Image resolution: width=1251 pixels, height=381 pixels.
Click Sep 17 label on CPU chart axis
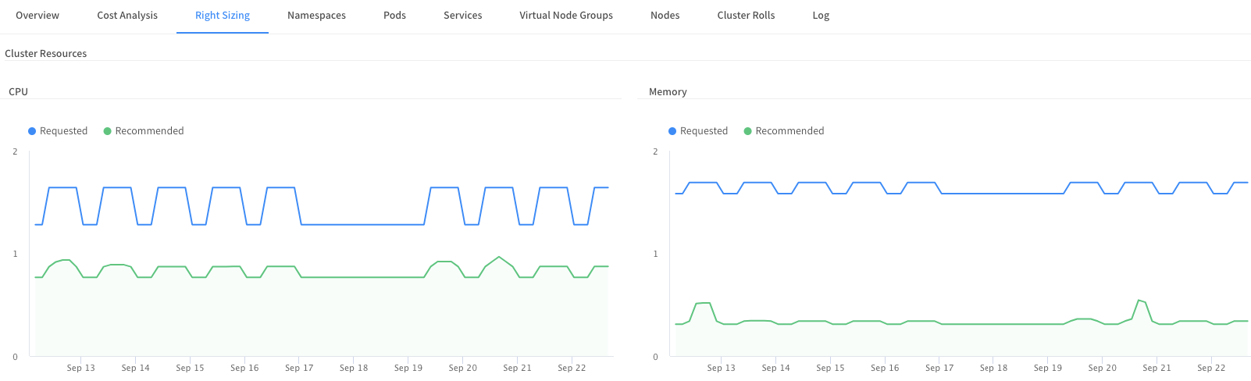click(299, 368)
